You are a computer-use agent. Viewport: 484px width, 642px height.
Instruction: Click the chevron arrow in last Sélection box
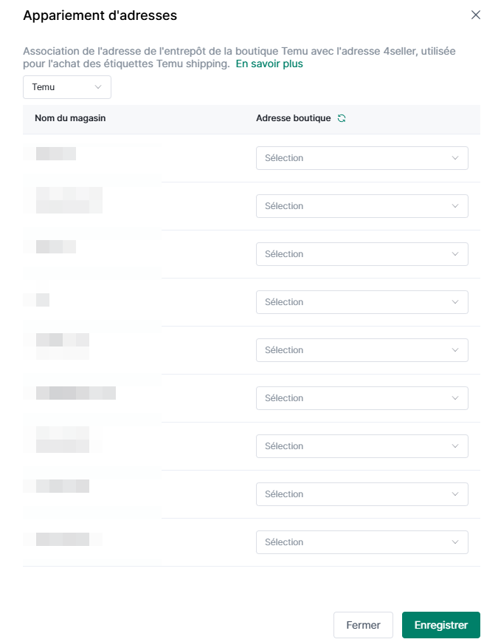(455, 542)
